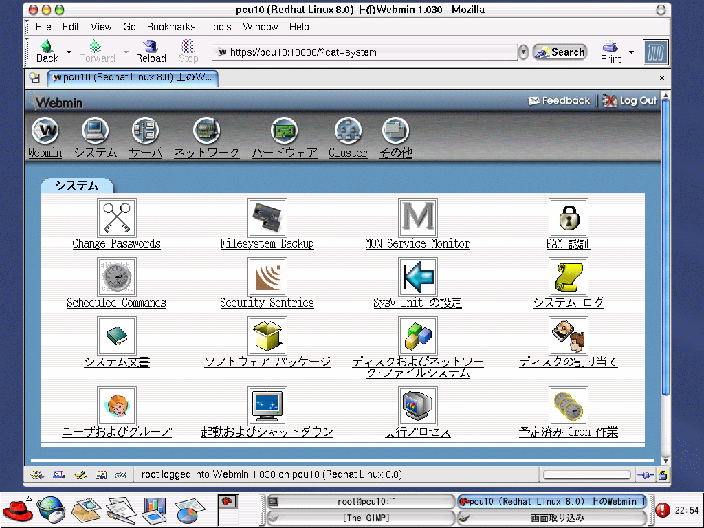Open the Security Sentries icon
The width and height of the screenshot is (704, 528).
[x=267, y=277]
